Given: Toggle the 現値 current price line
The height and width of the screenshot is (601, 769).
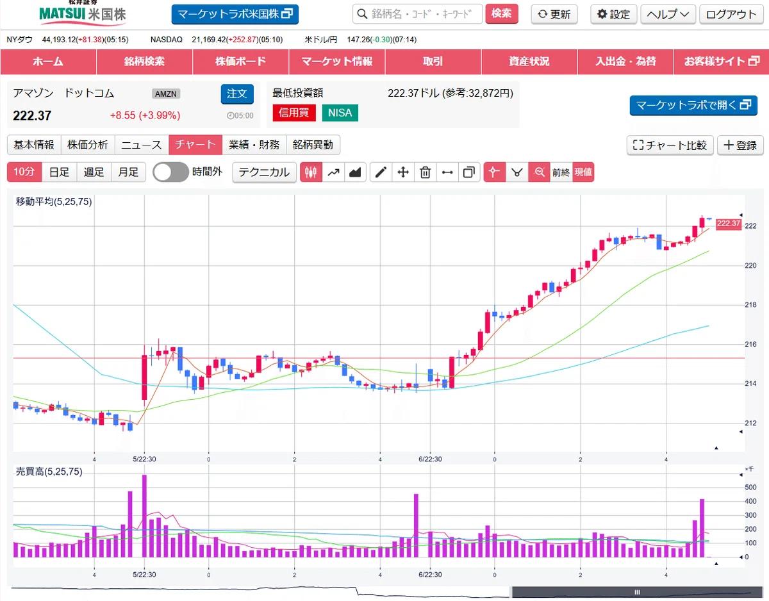Looking at the screenshot, I should pos(583,172).
